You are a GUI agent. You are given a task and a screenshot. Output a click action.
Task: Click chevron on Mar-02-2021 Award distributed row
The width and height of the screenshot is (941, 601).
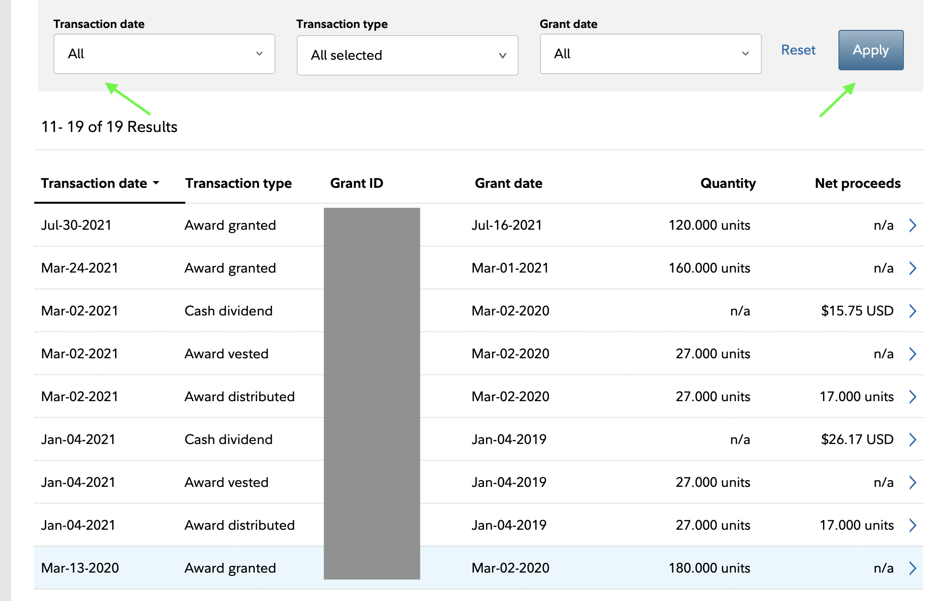(913, 397)
